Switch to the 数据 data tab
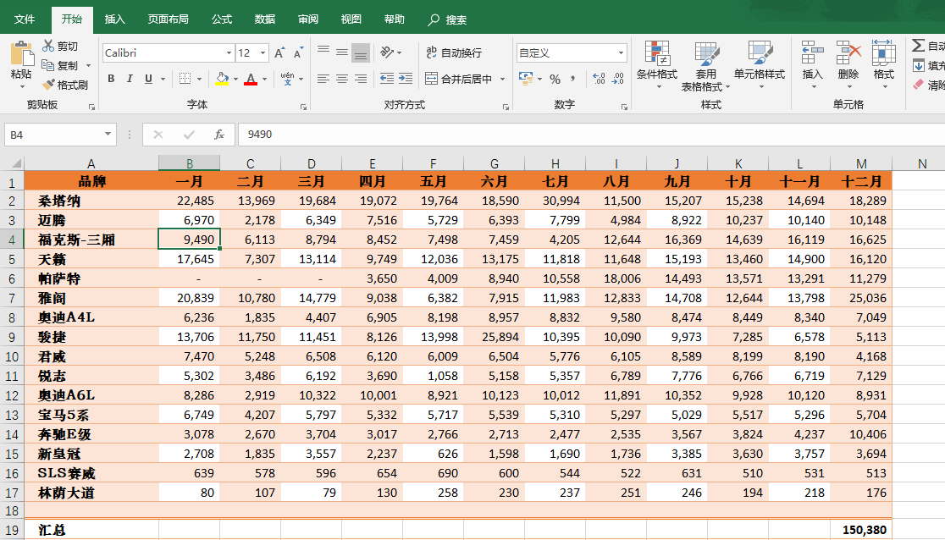This screenshot has width=945, height=540. (264, 19)
